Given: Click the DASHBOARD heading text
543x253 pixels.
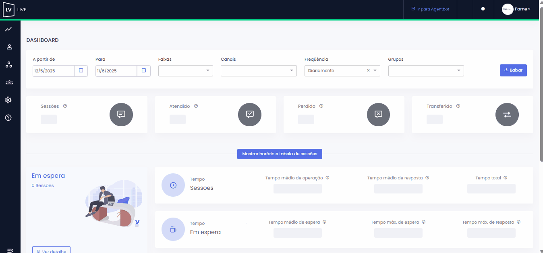Looking at the screenshot, I should coord(43,40).
